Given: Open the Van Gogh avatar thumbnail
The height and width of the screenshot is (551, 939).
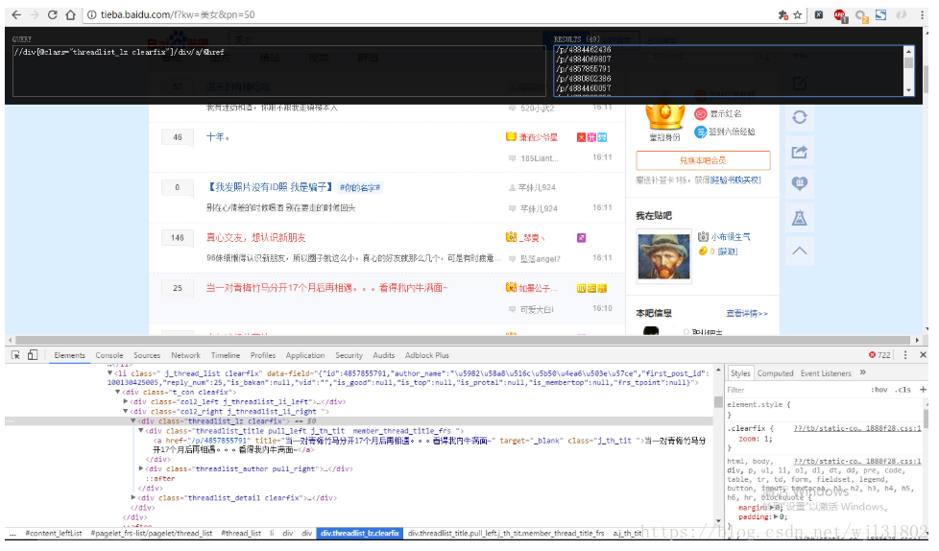Looking at the screenshot, I should 663,257.
